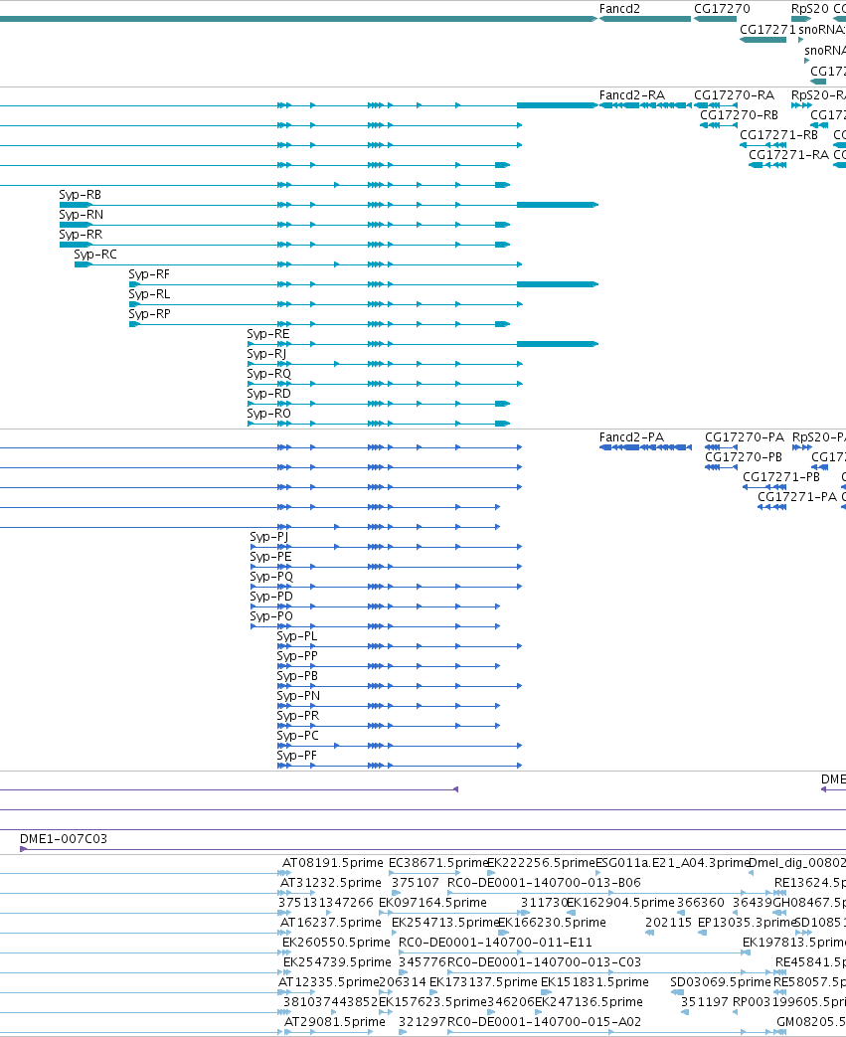Select SD03069.5prime EST label
The height and width of the screenshot is (1037, 846).
[x=721, y=982]
